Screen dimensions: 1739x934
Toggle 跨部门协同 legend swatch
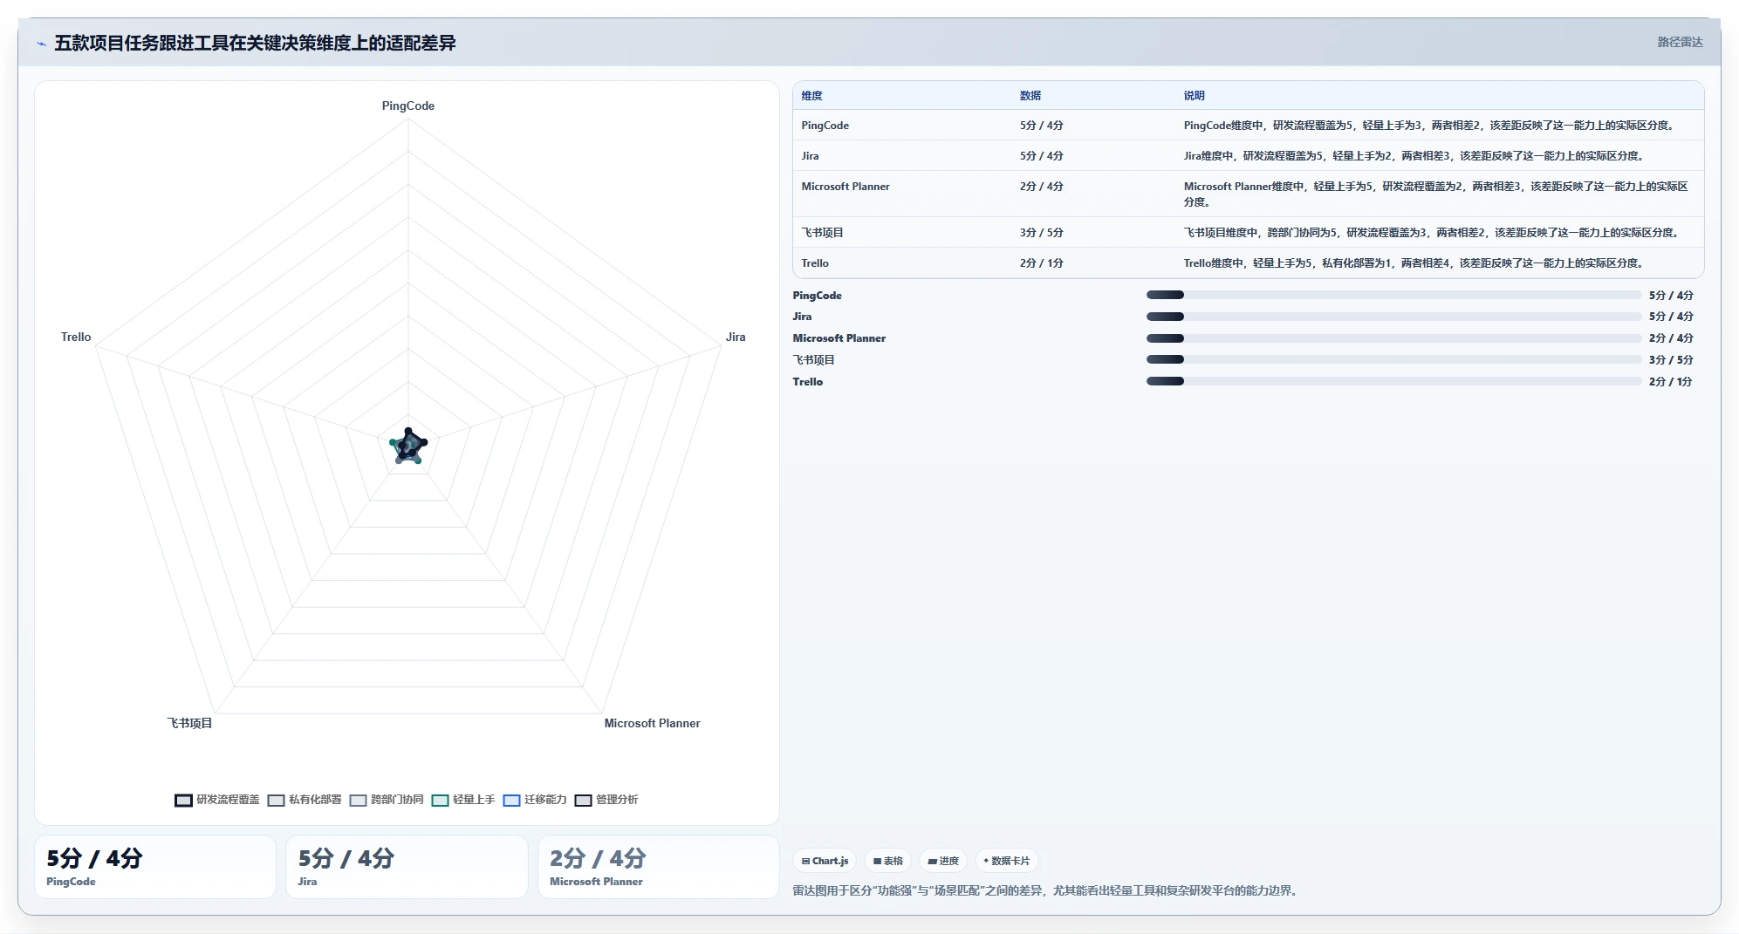coord(358,800)
